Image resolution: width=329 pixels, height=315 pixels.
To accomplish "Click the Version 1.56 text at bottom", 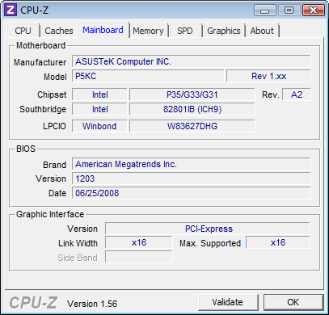I will click(92, 304).
